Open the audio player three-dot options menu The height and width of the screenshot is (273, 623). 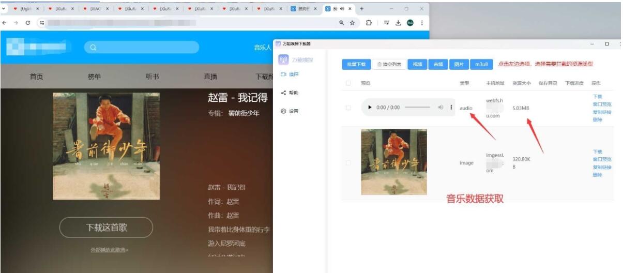pos(451,108)
